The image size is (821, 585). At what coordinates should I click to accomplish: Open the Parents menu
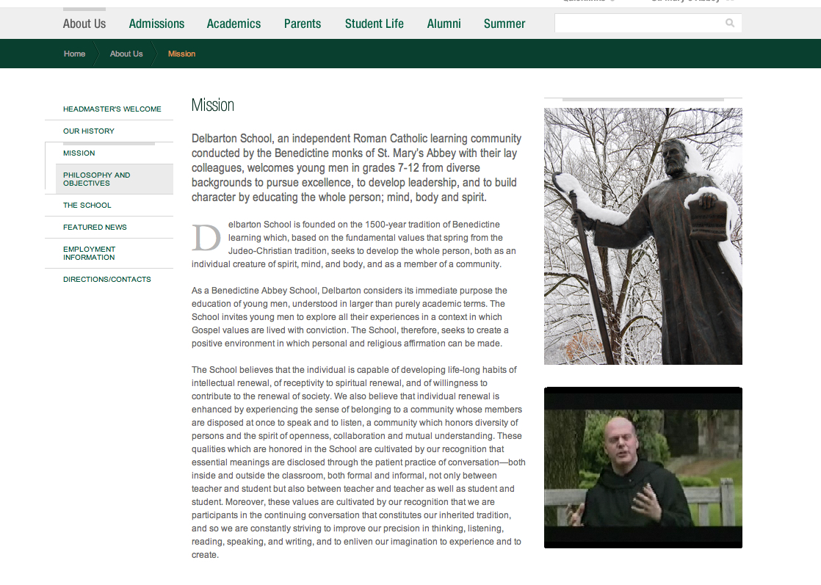tap(303, 23)
